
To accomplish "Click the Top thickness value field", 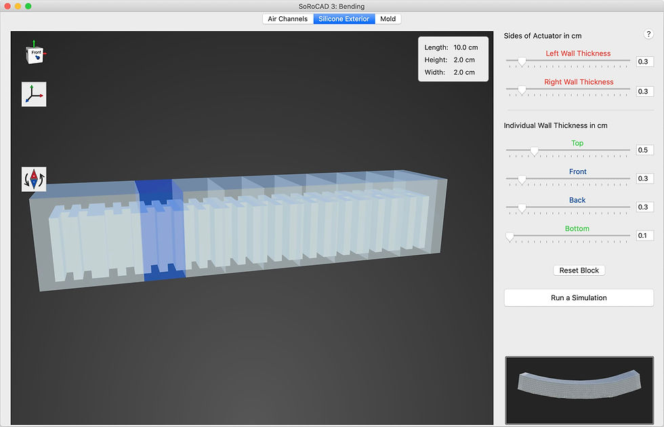I will (644, 150).
